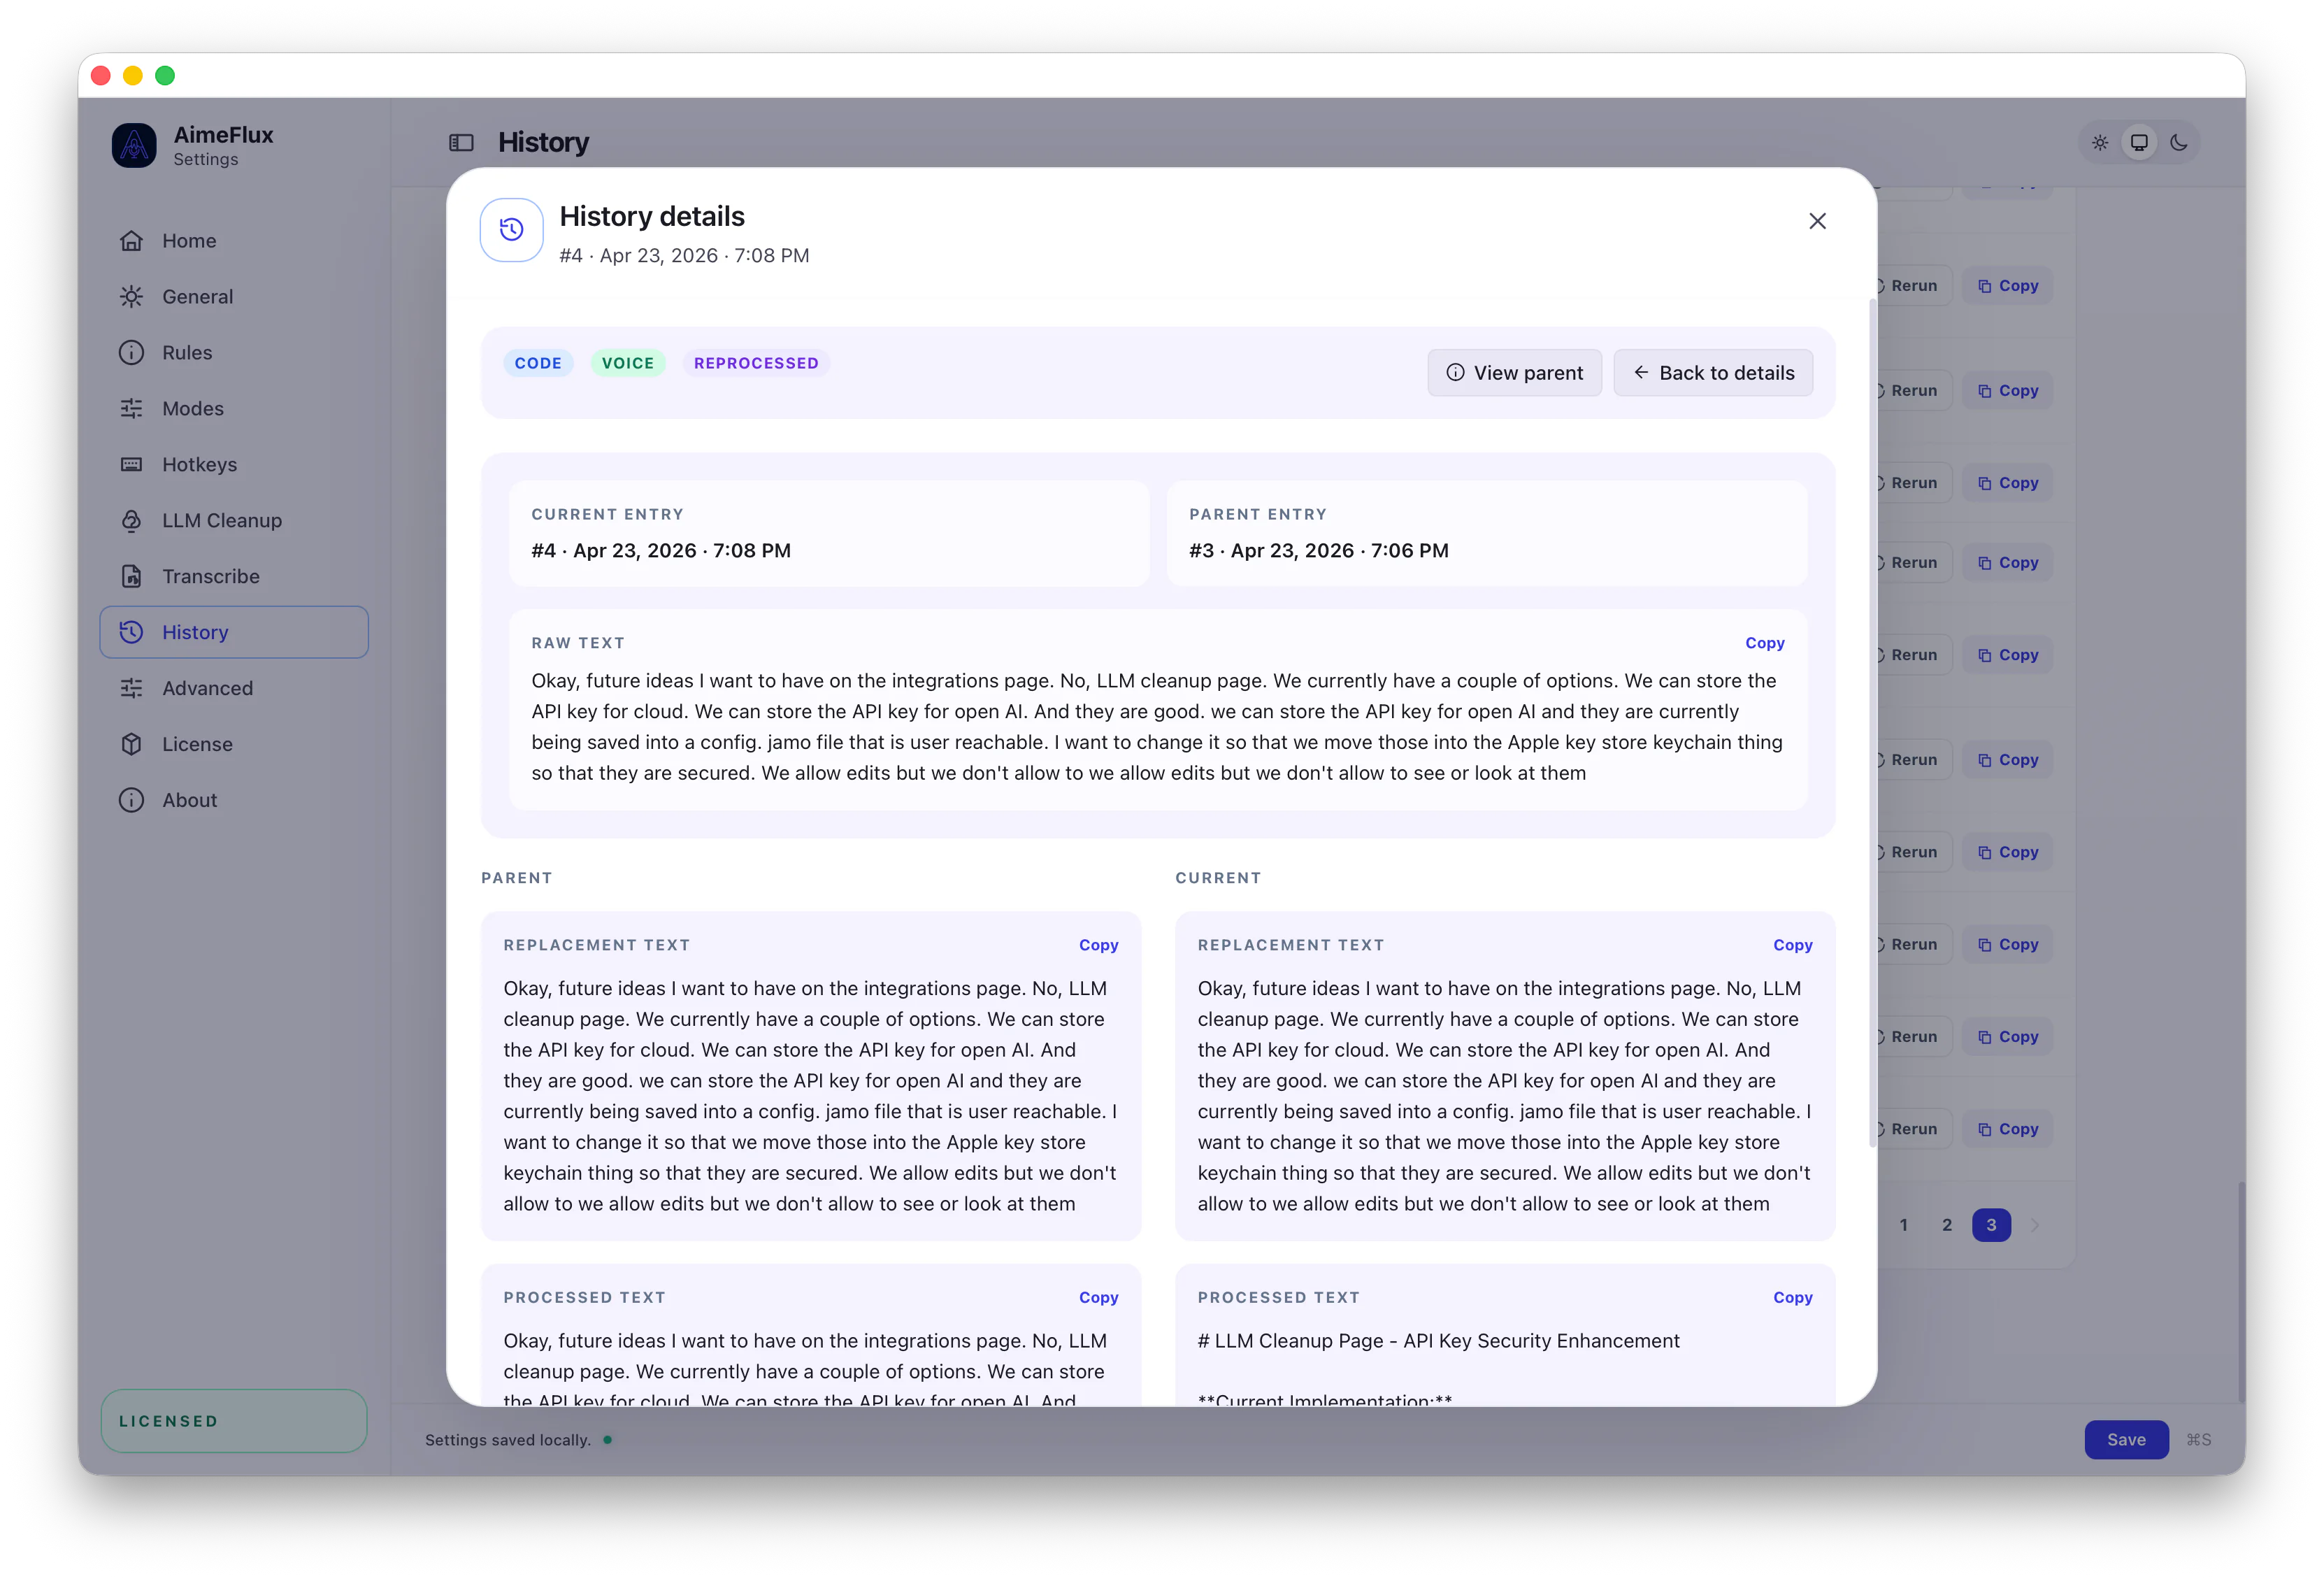Image resolution: width=2324 pixels, height=1579 pixels.
Task: Select system theme monitor icon
Action: point(2139,143)
